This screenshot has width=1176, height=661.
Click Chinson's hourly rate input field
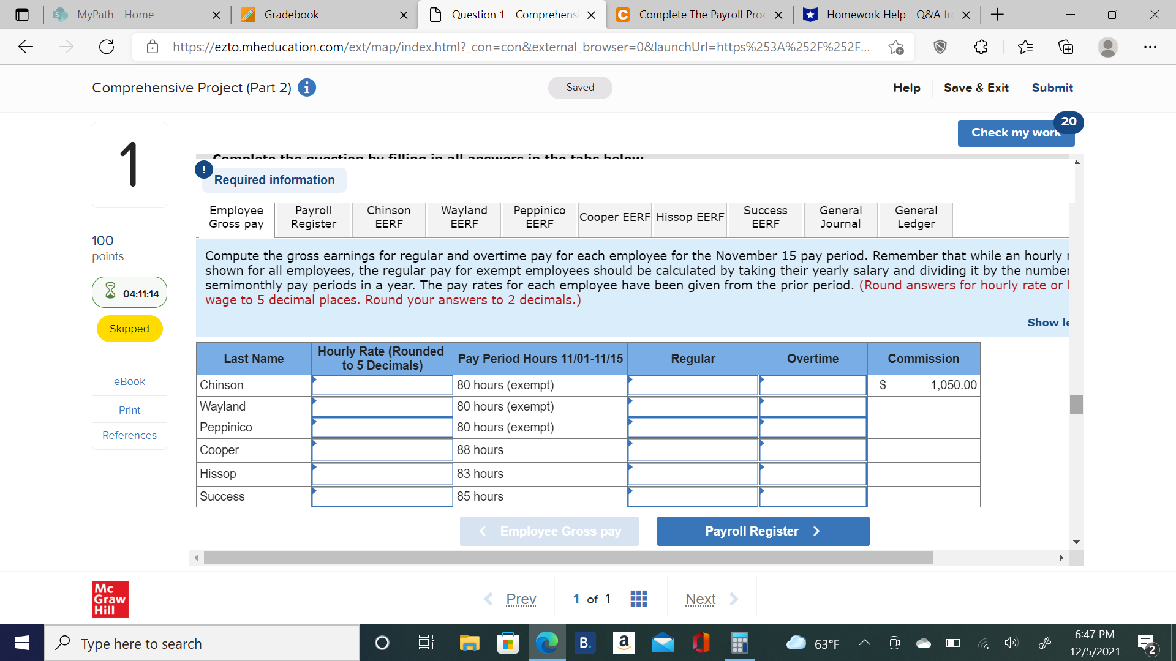pos(382,385)
